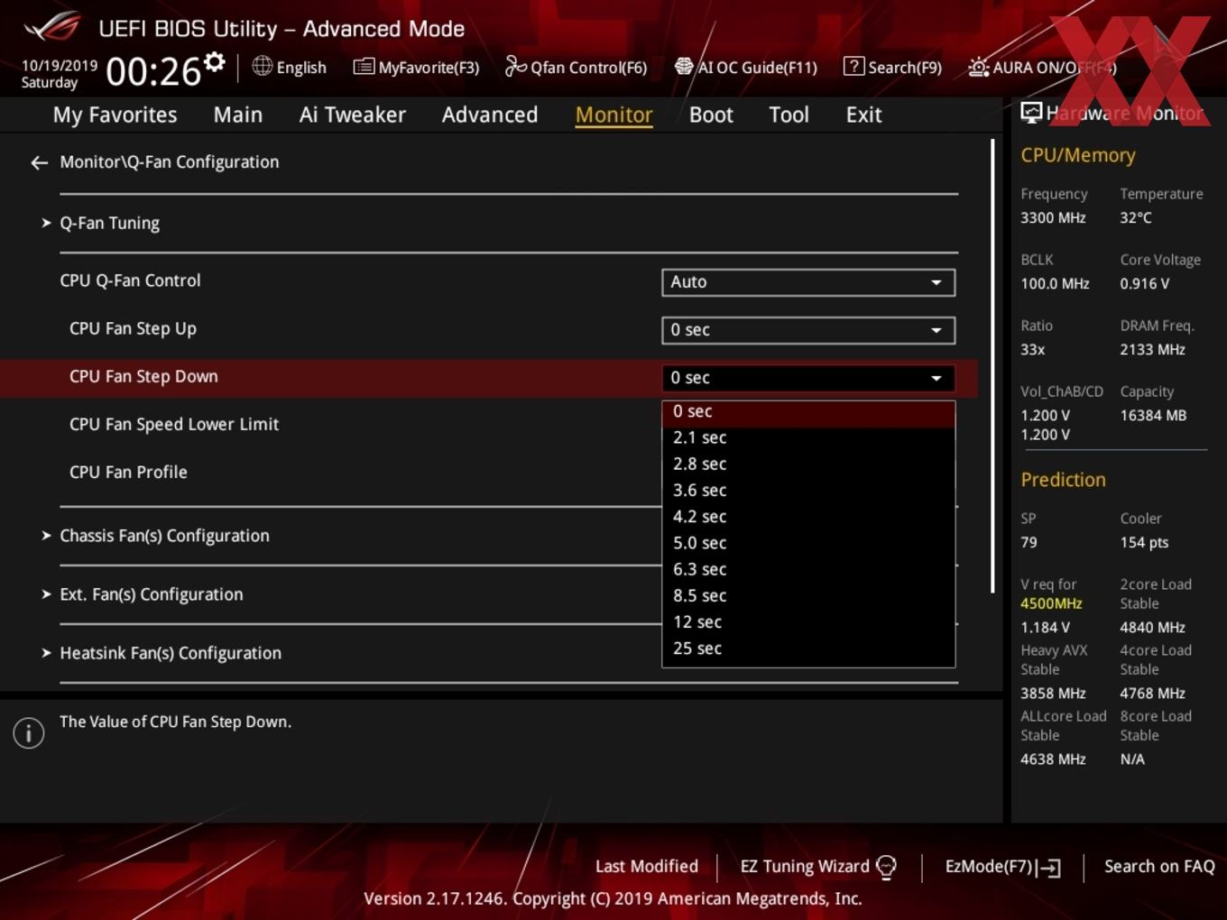Click the Search(F9) question icon
This screenshot has height=920, width=1227.
(853, 66)
